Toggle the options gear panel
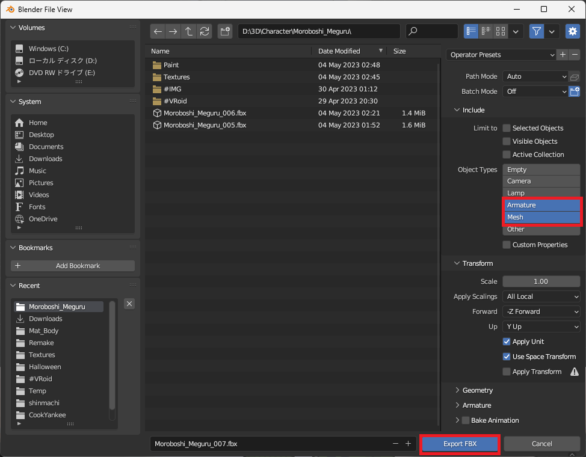The height and width of the screenshot is (457, 586). coord(572,31)
